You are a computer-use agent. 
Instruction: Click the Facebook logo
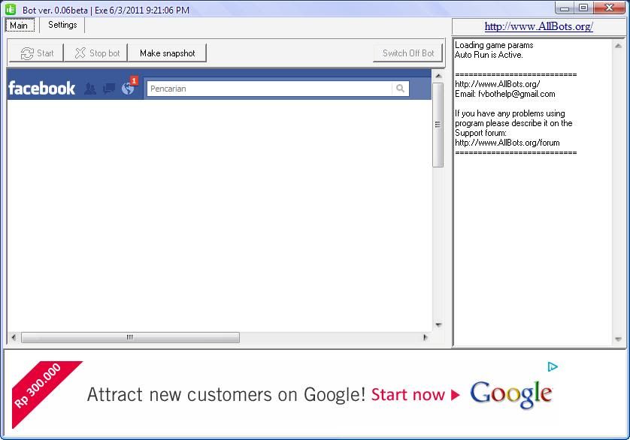(42, 88)
